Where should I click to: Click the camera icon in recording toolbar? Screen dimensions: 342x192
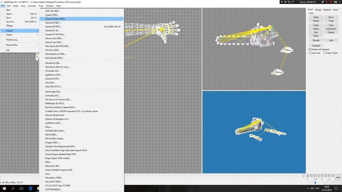point(335,2)
